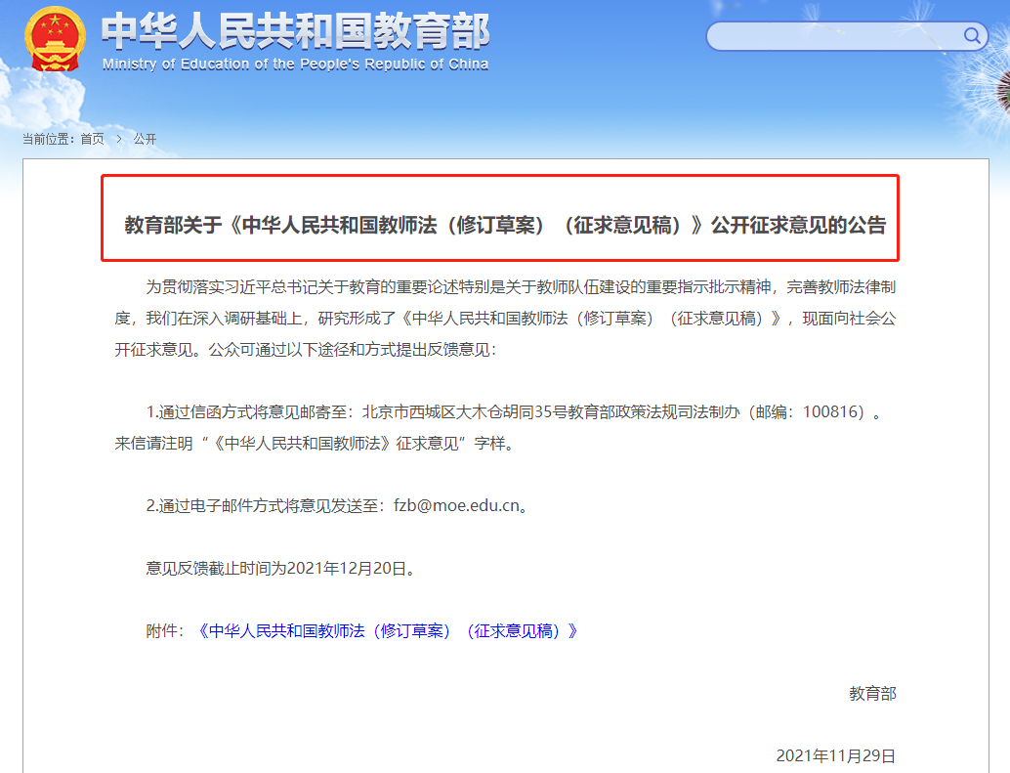Screen dimensions: 1010x773
Task: Click the 中华人民共和国教育部 site title
Action: tap(296, 31)
